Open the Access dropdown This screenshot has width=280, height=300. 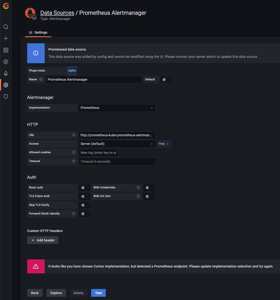[117, 144]
